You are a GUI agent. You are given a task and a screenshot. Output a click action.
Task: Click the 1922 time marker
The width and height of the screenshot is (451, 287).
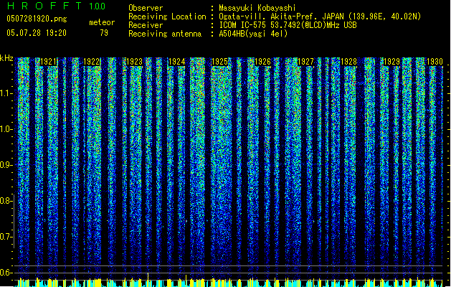point(92,62)
